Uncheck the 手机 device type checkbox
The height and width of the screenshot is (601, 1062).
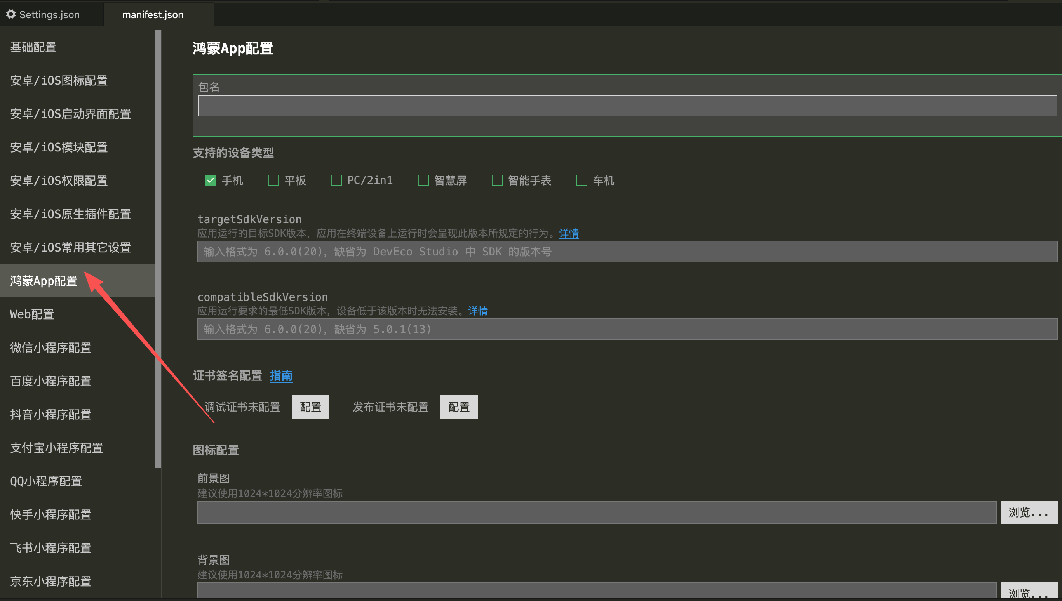click(211, 181)
